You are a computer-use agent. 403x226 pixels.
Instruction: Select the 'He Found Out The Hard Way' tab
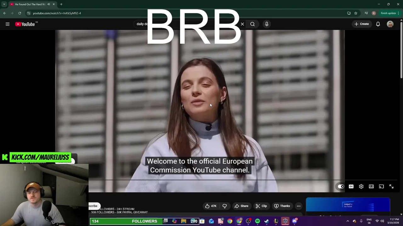click(30, 4)
